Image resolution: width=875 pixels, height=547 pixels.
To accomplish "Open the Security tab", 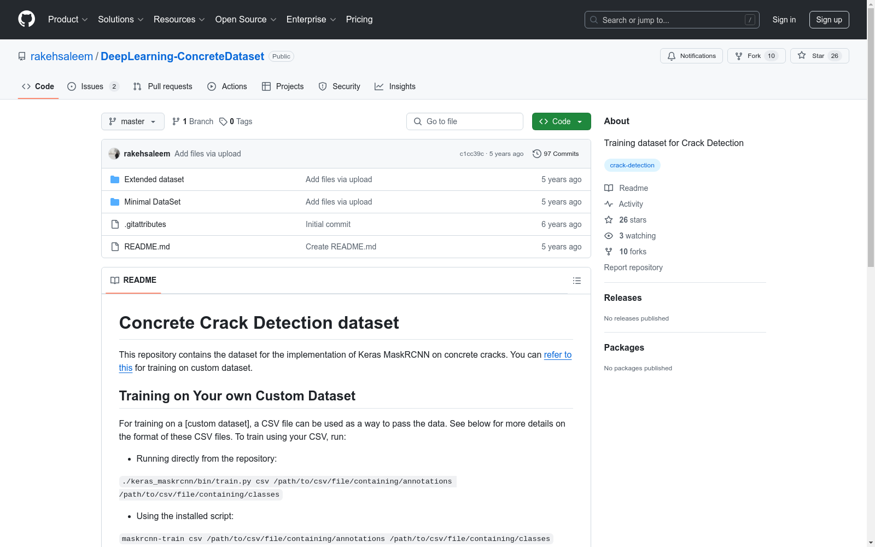I will (x=339, y=86).
